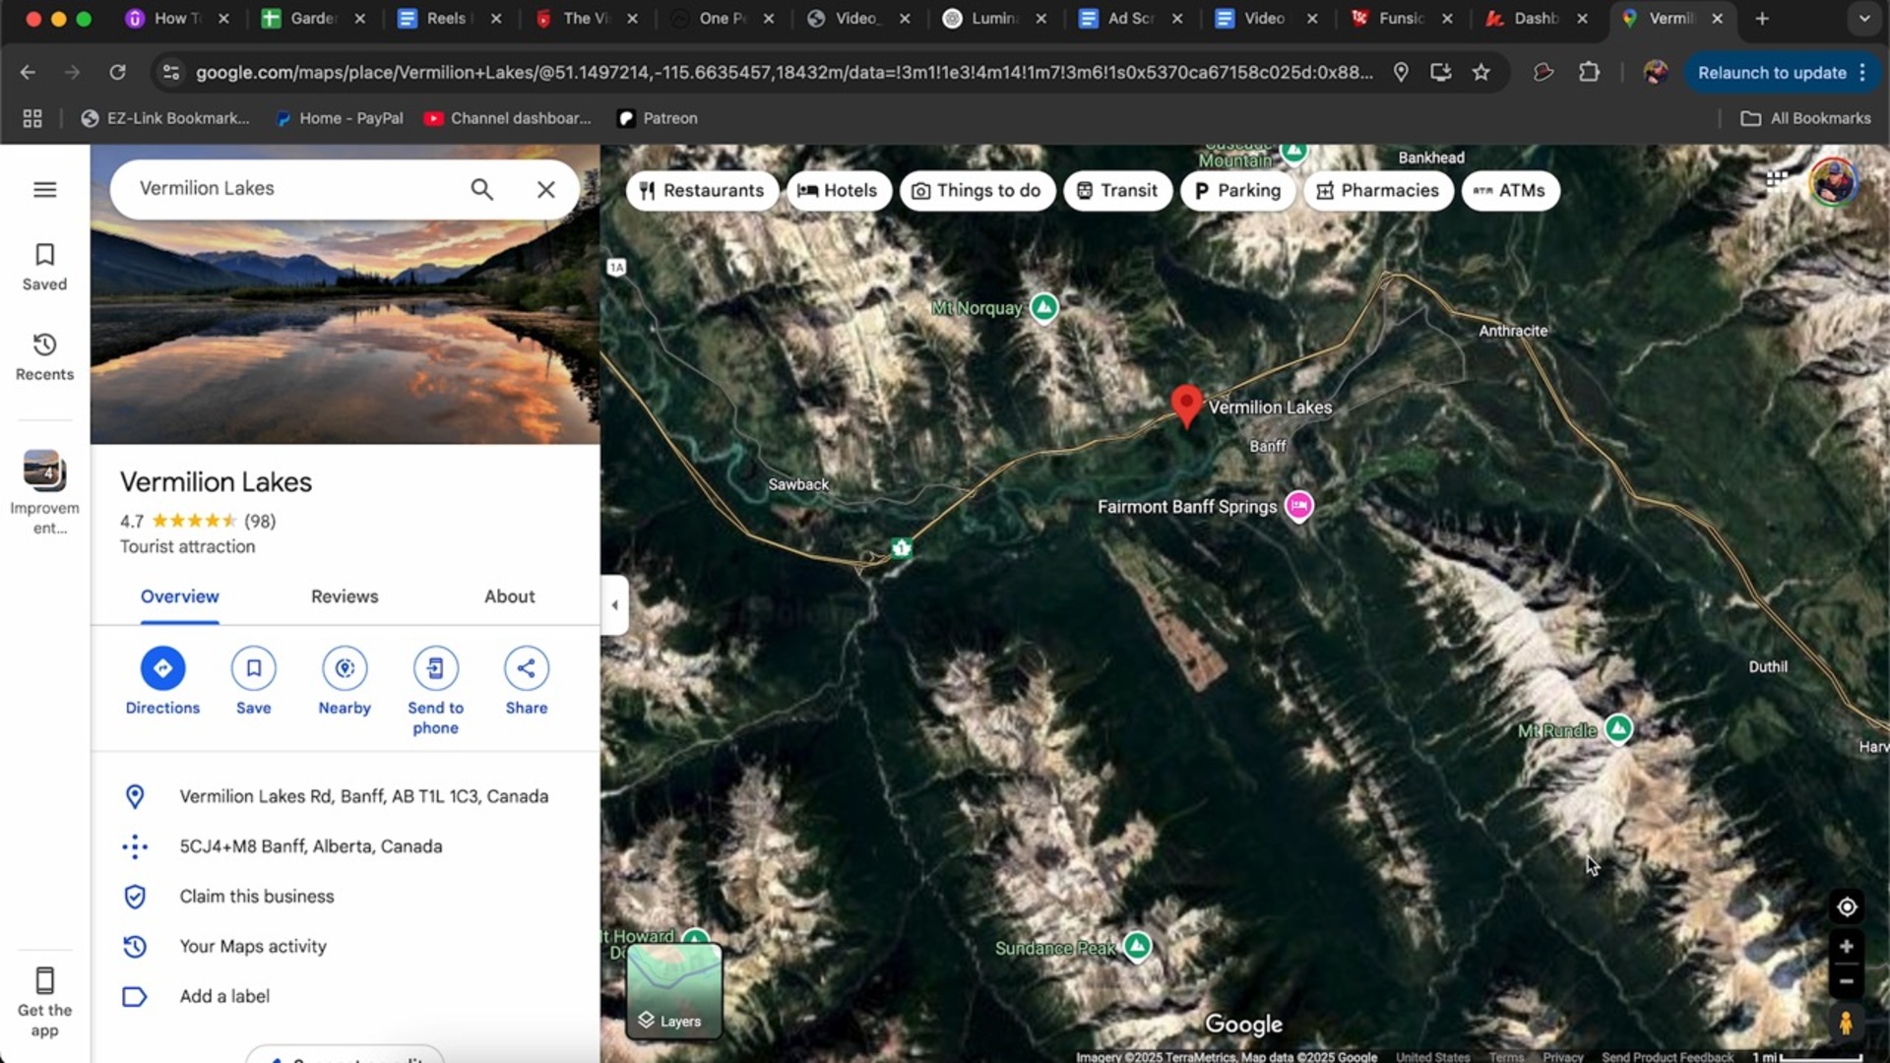
Task: Filter map by ATMs
Action: 1510,191
